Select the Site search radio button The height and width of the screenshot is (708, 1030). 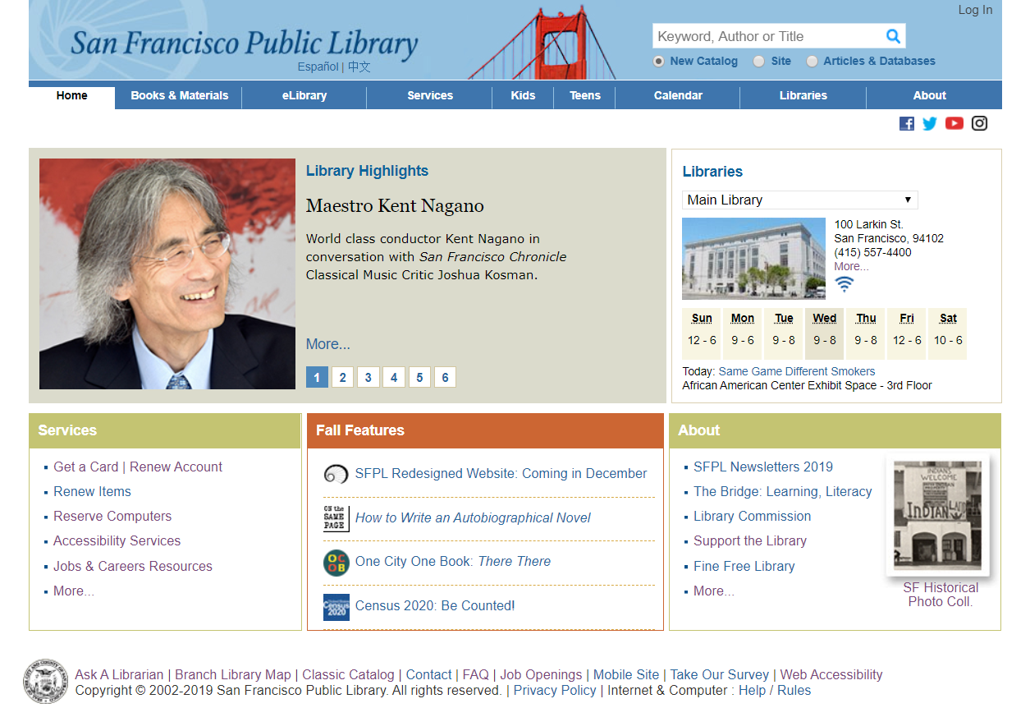pos(758,61)
